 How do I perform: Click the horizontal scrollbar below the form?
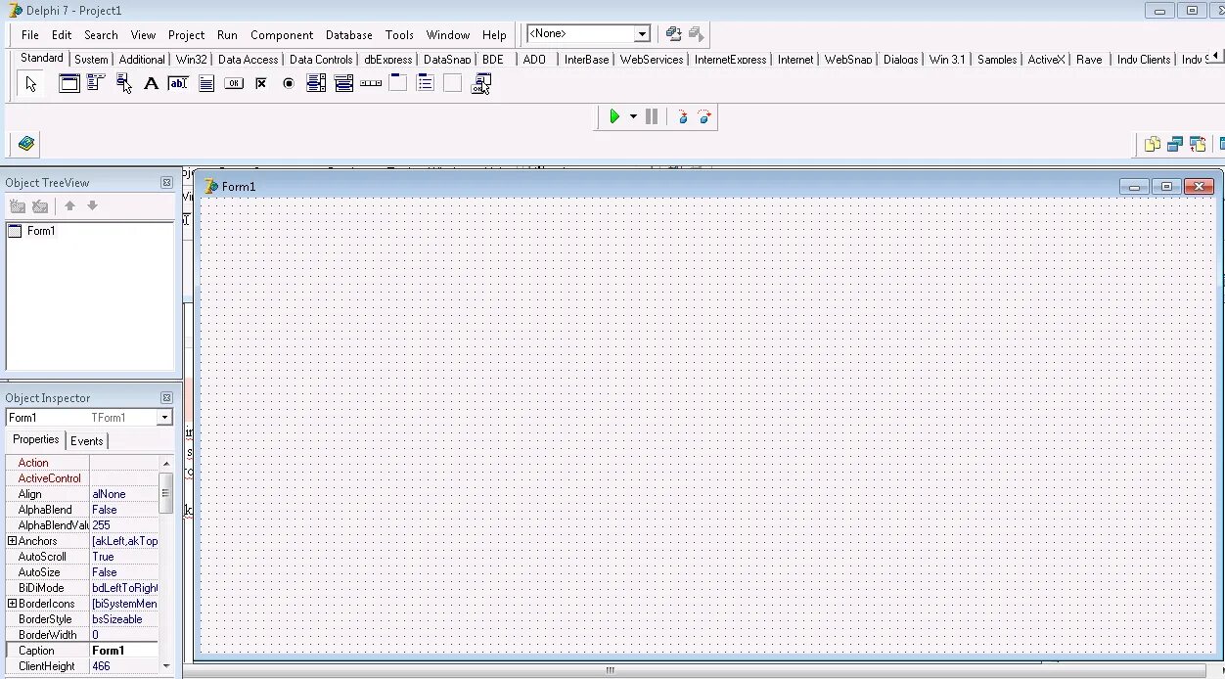pyautogui.click(x=610, y=671)
